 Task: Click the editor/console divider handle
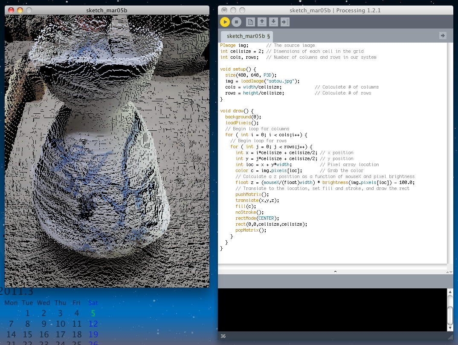335,271
